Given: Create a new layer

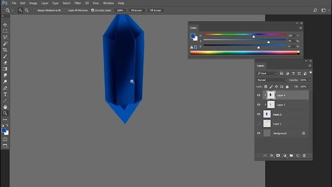Looking at the screenshot, I should (x=298, y=156).
